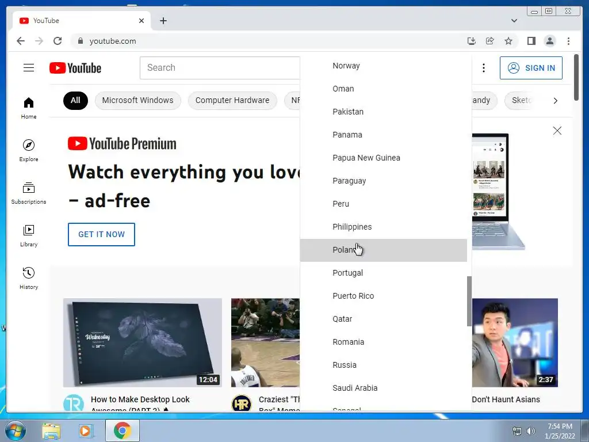Click the install app icon in address bar
This screenshot has height=442, width=589.
tap(472, 41)
